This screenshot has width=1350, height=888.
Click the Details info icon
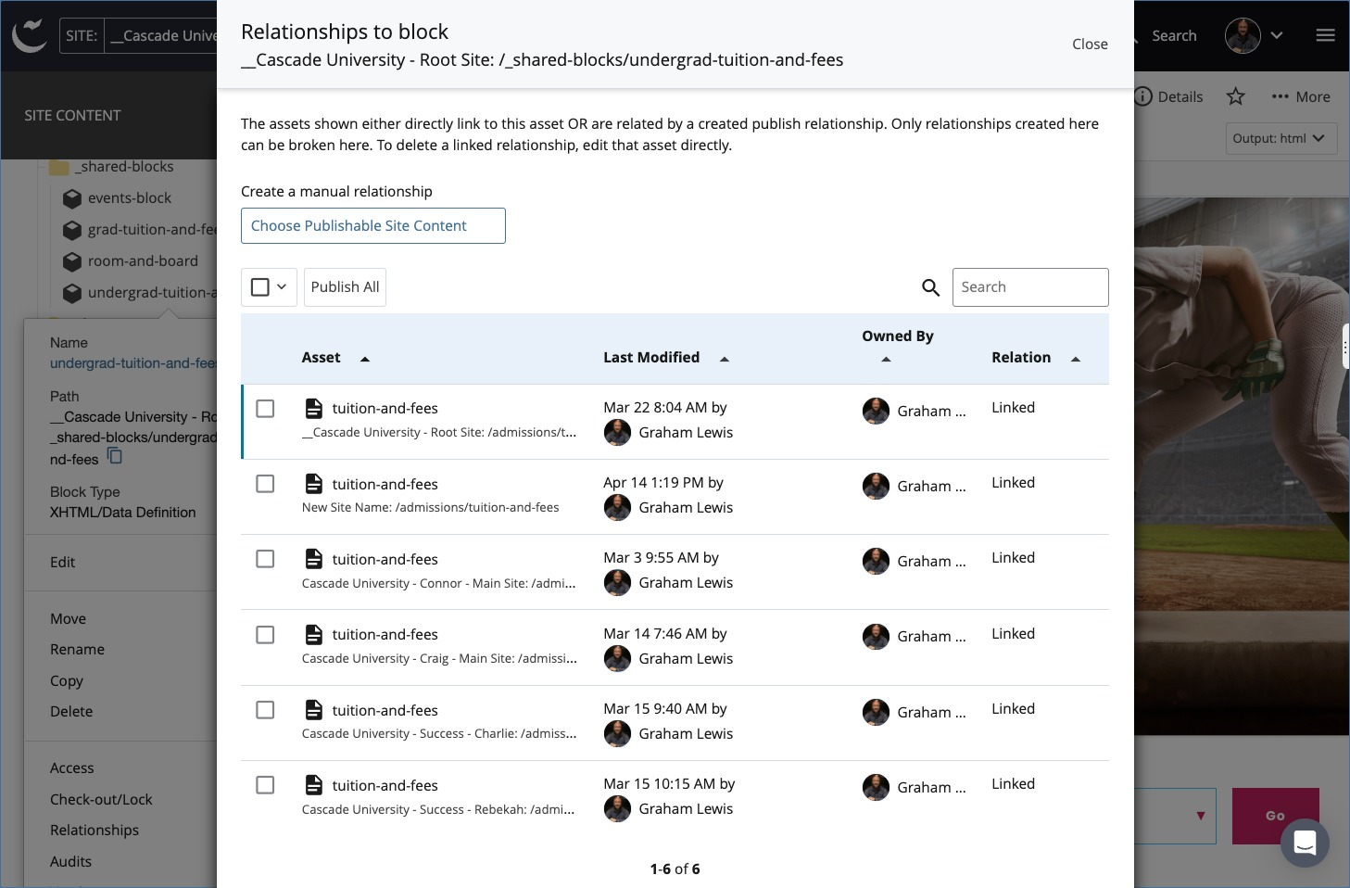[1143, 96]
